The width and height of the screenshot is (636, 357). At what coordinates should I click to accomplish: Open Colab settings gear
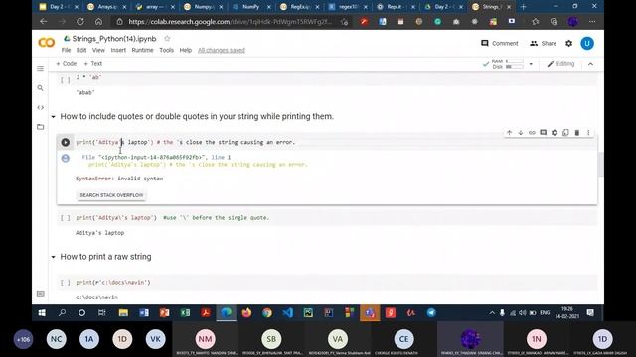(x=569, y=43)
